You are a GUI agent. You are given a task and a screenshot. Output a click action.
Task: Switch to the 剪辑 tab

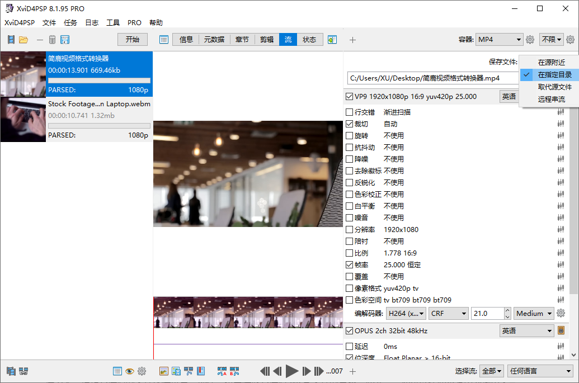[x=267, y=40]
